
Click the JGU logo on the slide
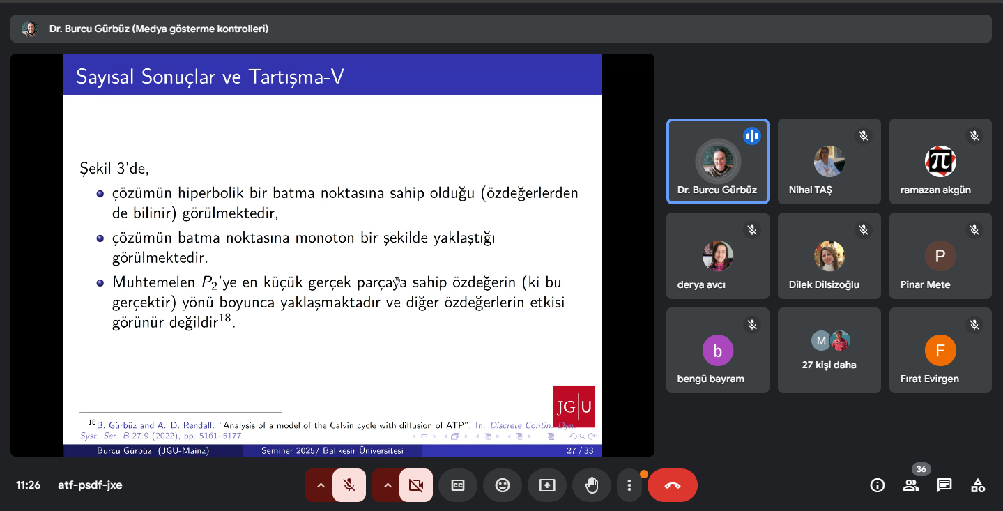click(574, 406)
